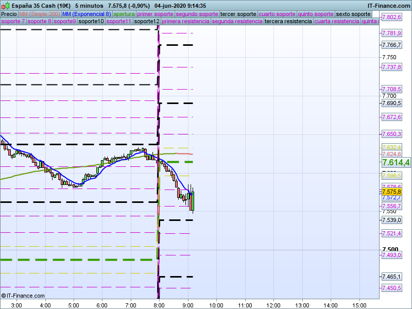Select the Precio legend label

[9, 14]
